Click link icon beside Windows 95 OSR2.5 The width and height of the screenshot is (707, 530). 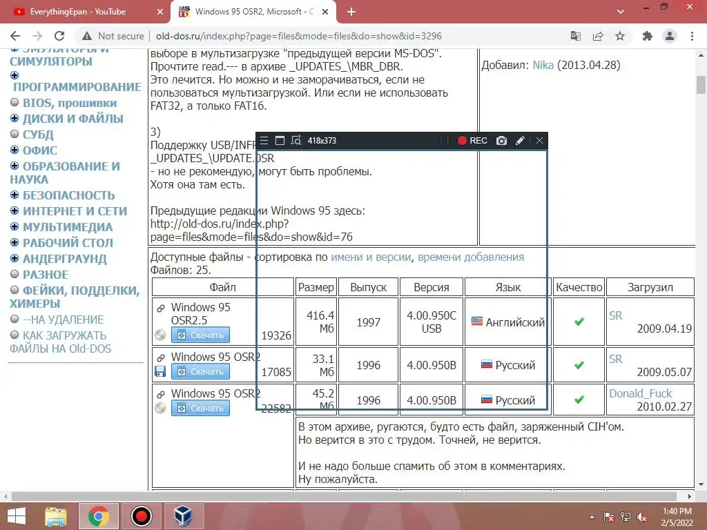coord(160,308)
